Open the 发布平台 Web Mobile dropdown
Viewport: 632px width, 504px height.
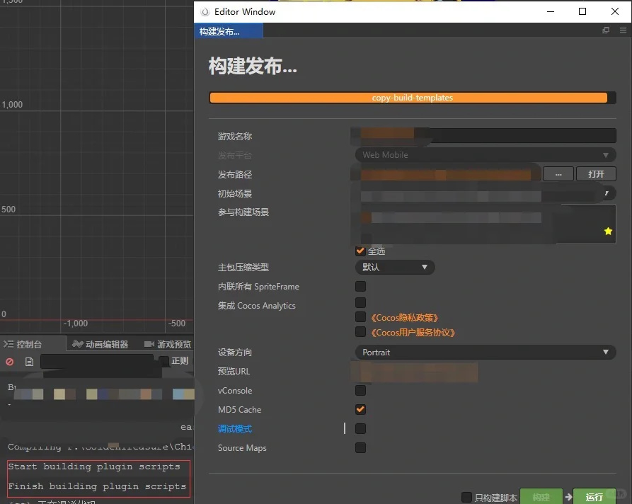tap(486, 155)
